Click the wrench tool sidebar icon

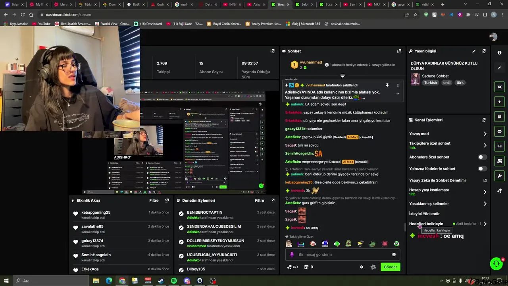[499, 176]
